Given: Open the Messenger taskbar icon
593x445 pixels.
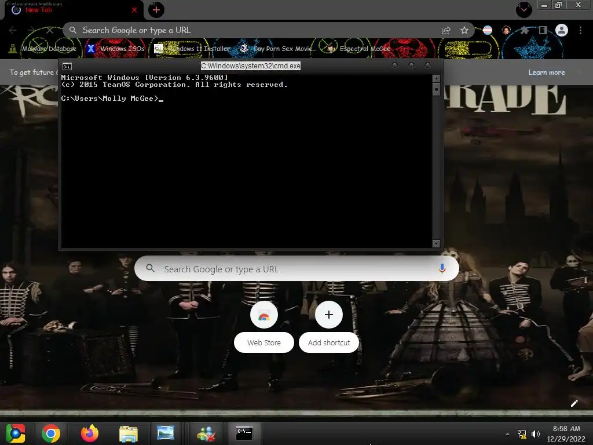Looking at the screenshot, I should click(206, 433).
